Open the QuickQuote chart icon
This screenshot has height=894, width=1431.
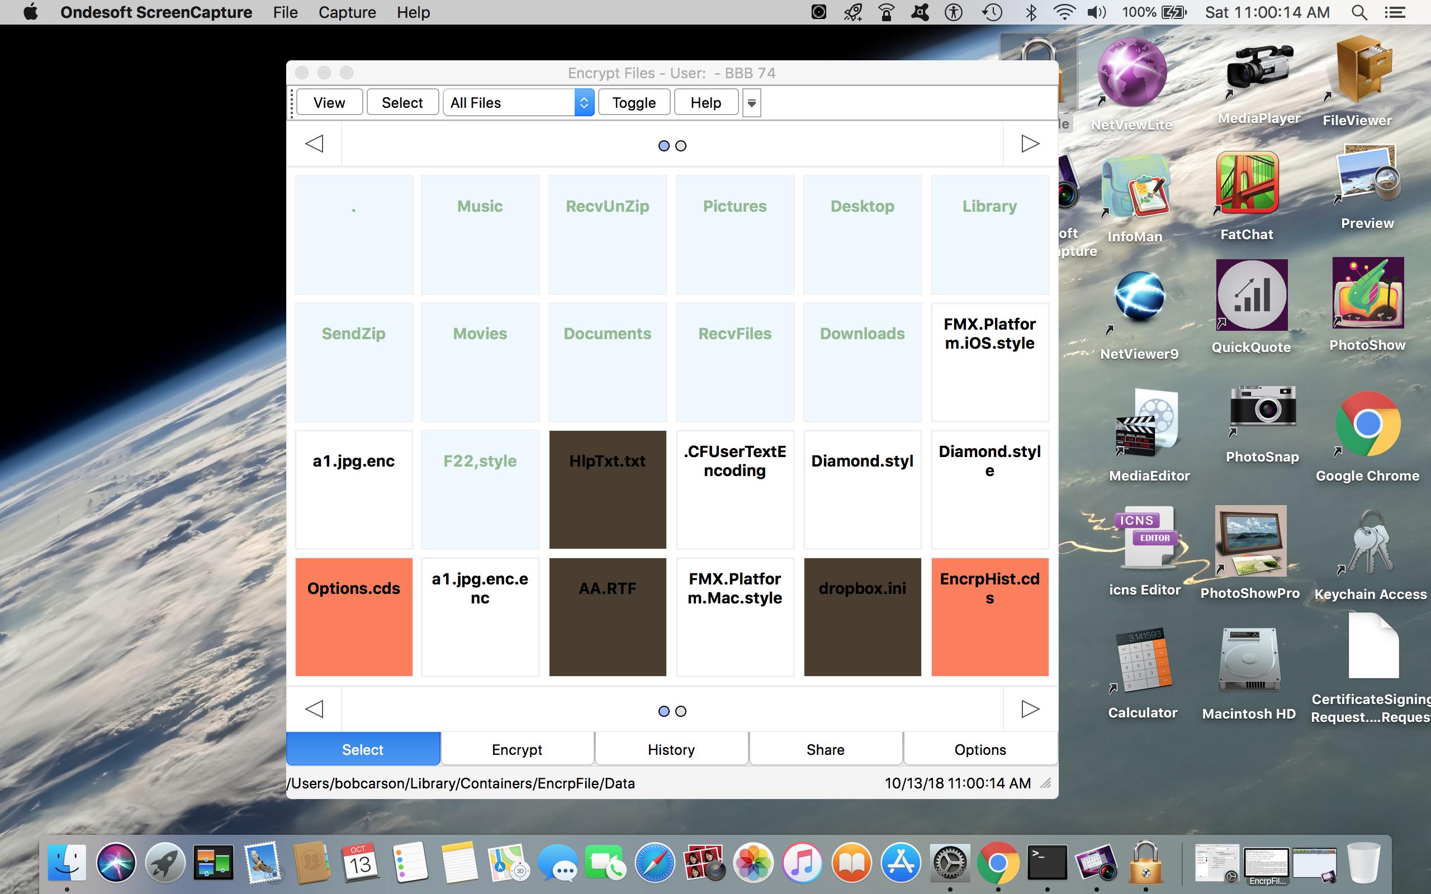tap(1252, 294)
